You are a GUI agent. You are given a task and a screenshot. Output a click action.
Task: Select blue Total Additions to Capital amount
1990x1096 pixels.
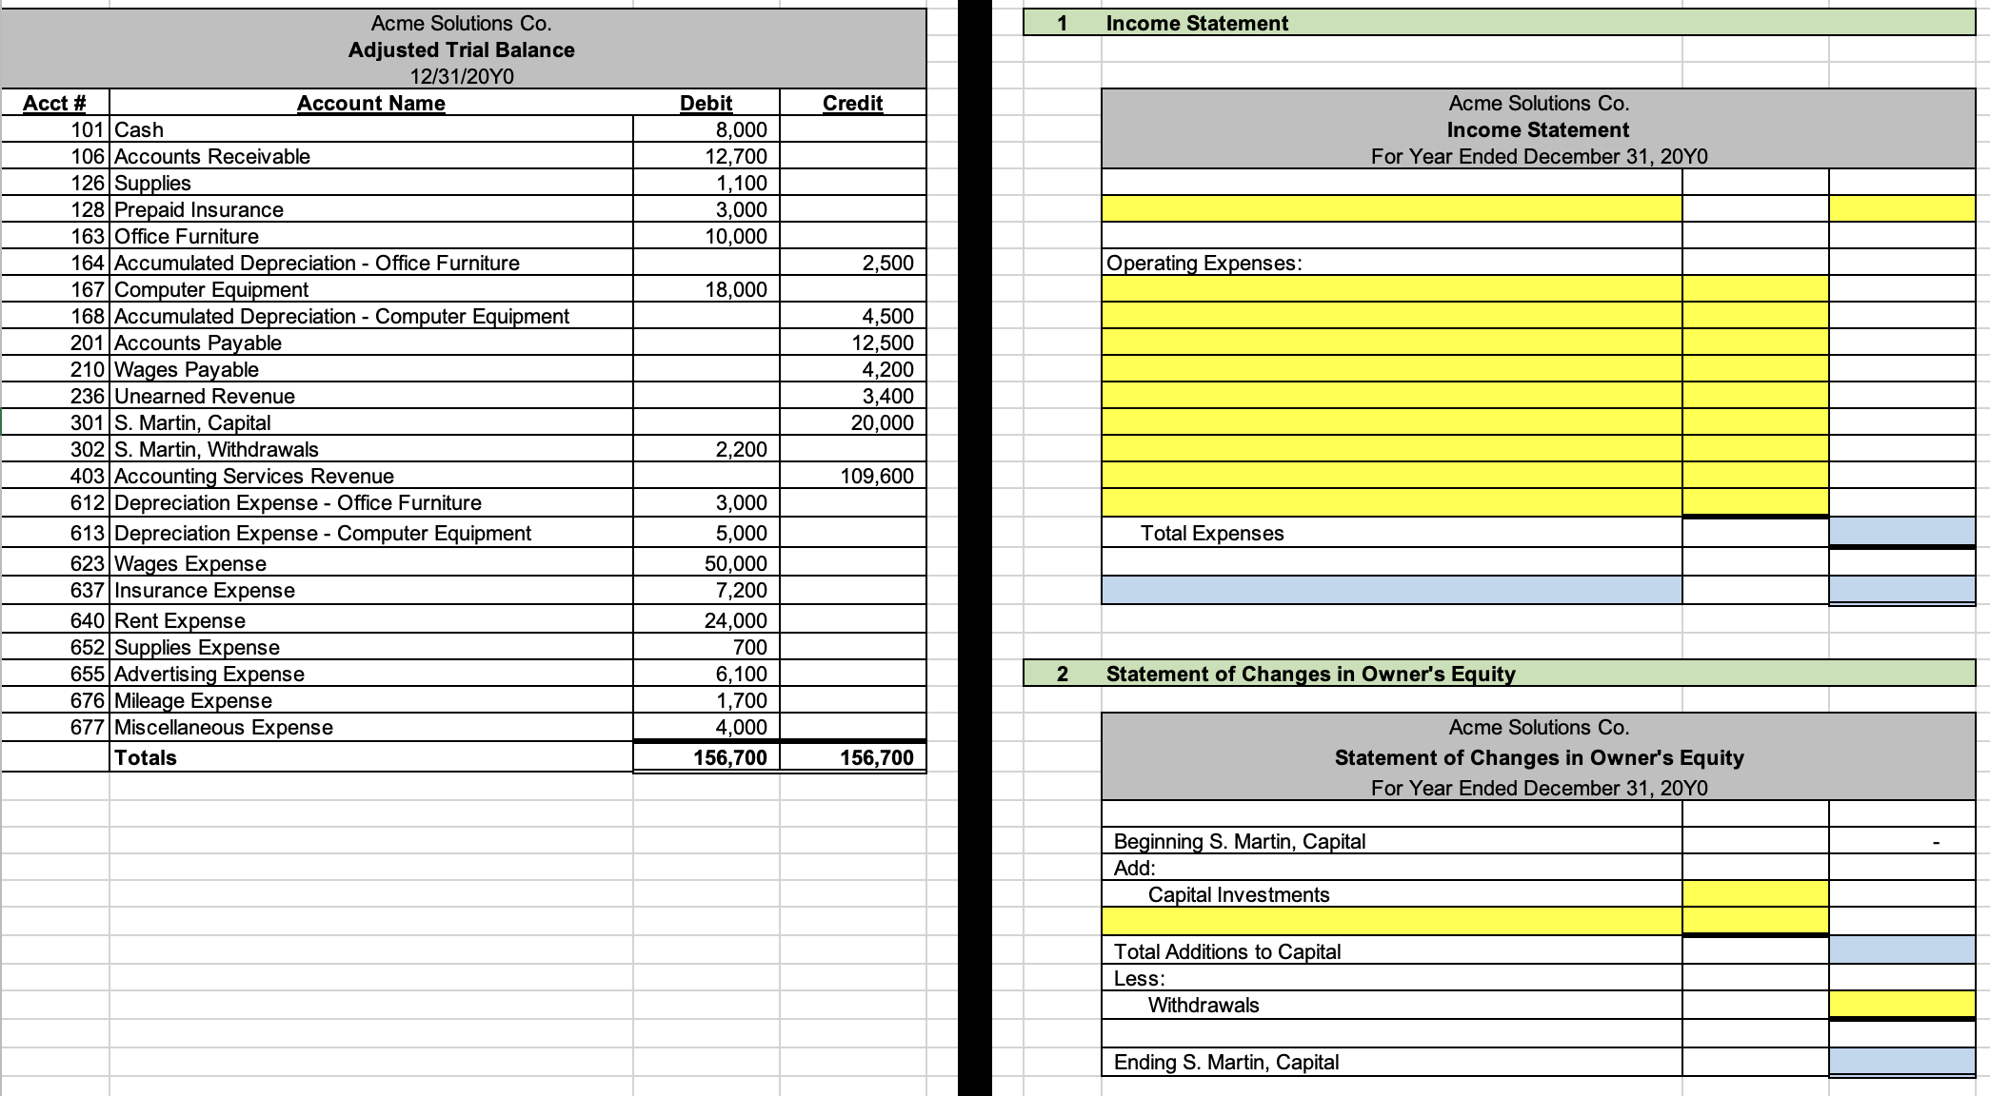[1901, 949]
